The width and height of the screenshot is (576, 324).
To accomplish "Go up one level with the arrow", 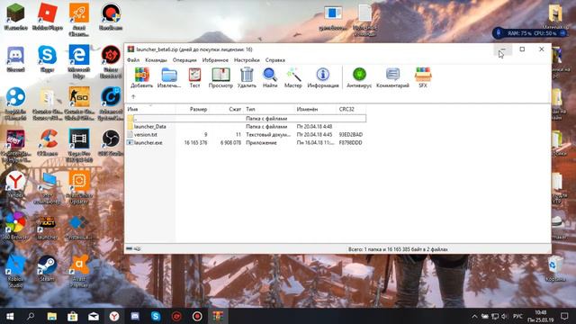I will (x=133, y=96).
